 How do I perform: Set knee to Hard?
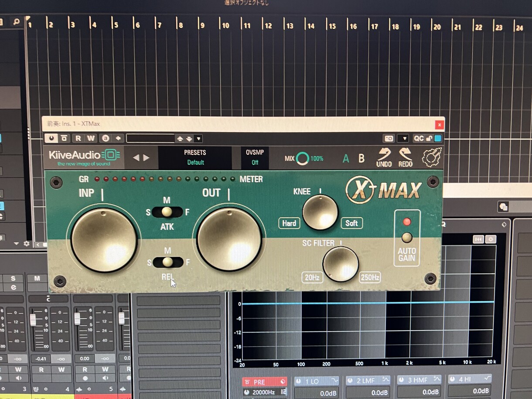(289, 223)
